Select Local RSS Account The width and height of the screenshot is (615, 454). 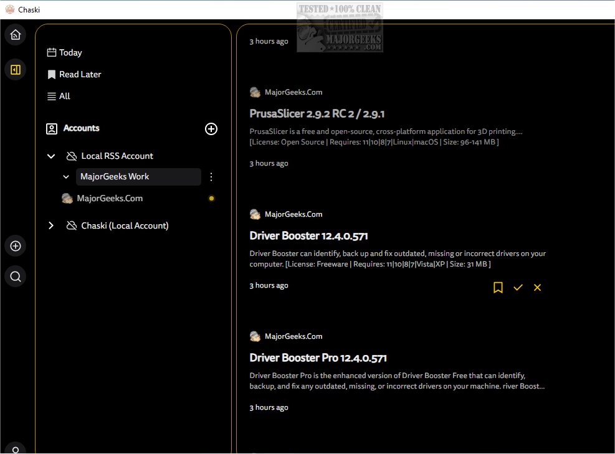click(x=117, y=156)
